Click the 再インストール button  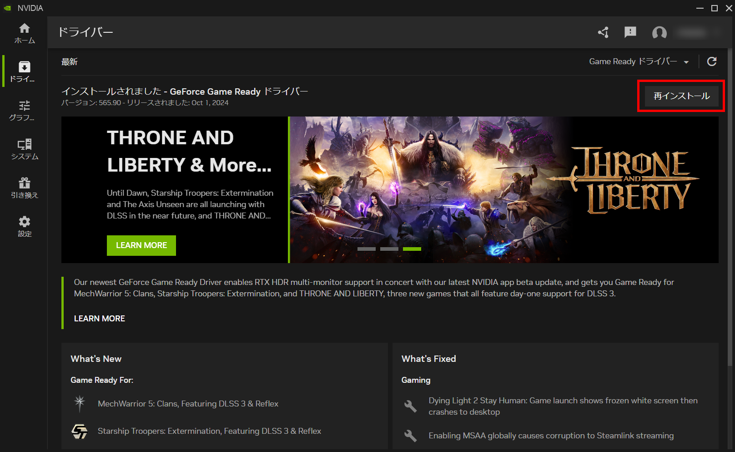681,96
